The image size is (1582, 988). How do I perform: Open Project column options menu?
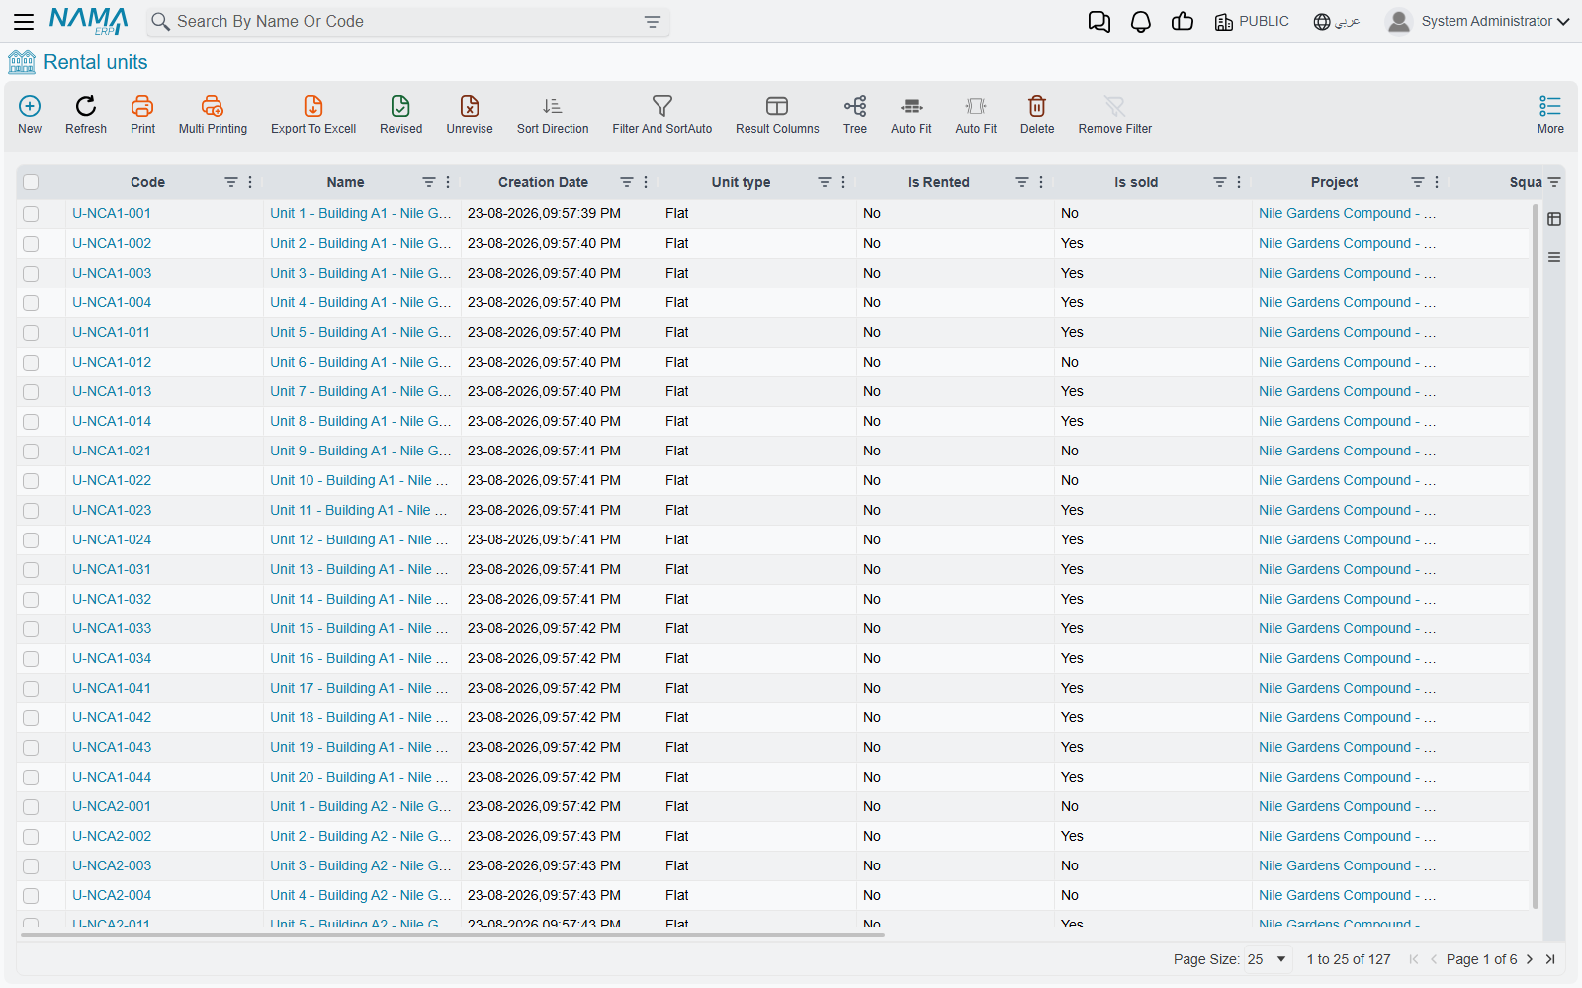1437,182
